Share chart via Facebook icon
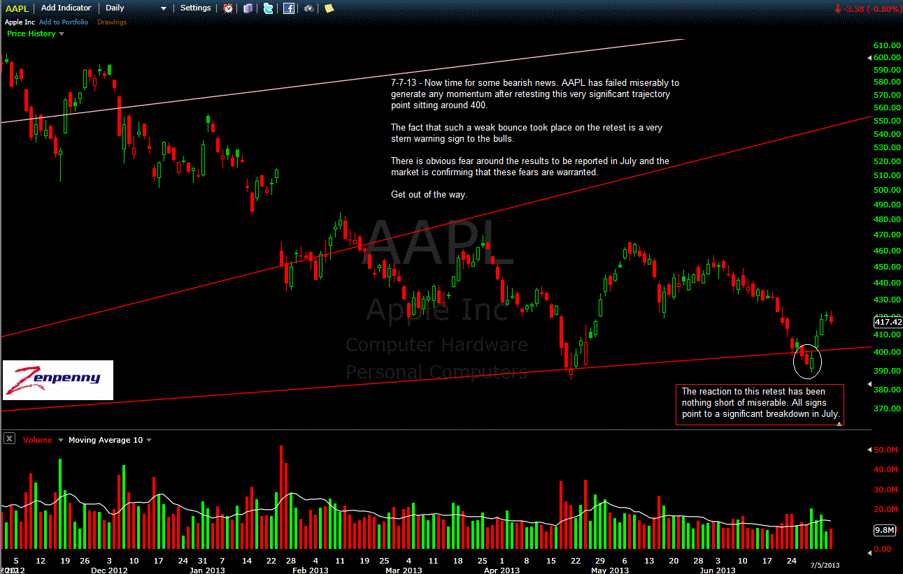This screenshot has width=903, height=574. click(x=289, y=8)
